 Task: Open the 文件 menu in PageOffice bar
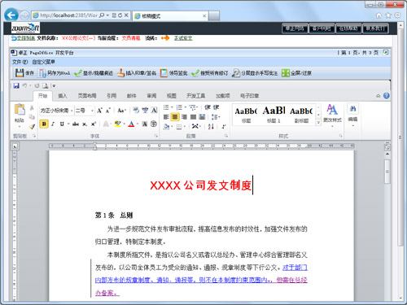tap(20, 62)
